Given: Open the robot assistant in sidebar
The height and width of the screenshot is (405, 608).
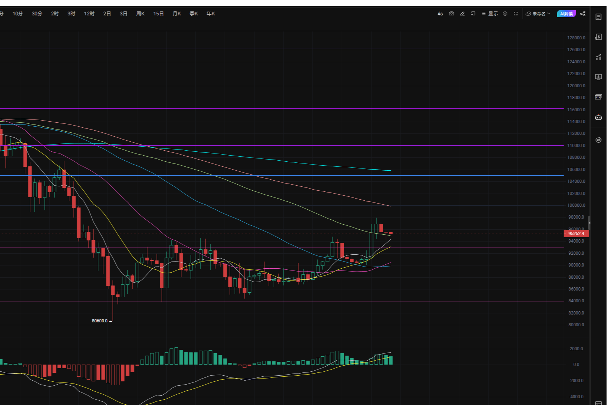Looking at the screenshot, I should 598,117.
